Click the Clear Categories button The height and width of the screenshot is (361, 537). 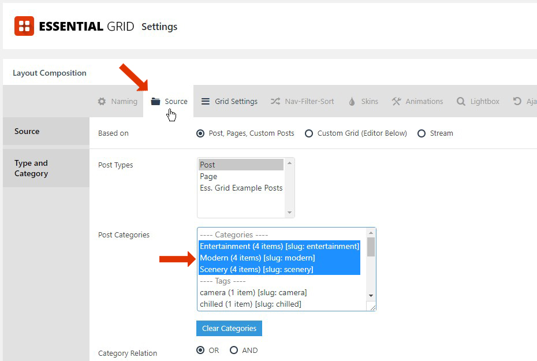(x=229, y=328)
